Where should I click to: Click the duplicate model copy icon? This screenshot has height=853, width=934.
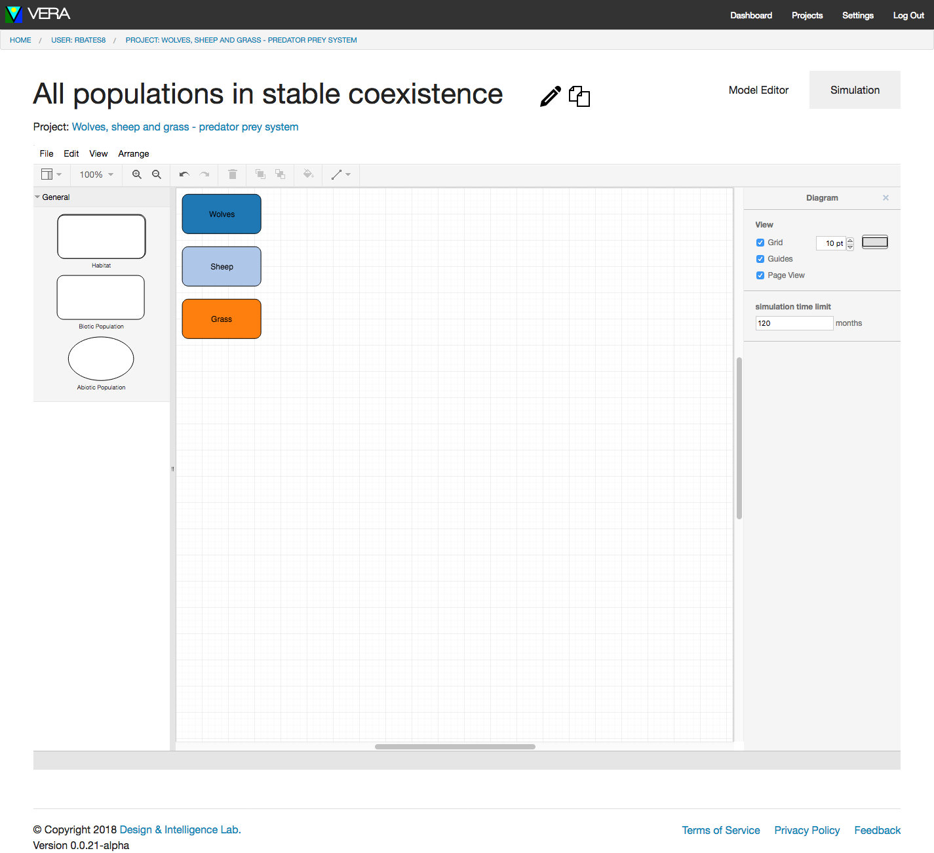click(x=579, y=96)
